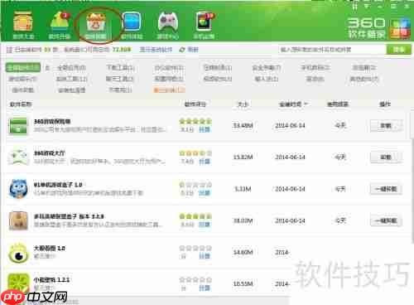Sort by 安装时间 column arrow

point(306,104)
